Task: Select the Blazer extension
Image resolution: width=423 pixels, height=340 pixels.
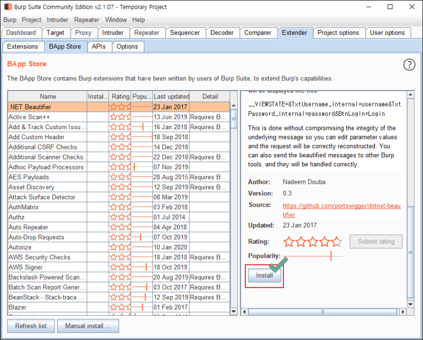Action: click(x=118, y=307)
